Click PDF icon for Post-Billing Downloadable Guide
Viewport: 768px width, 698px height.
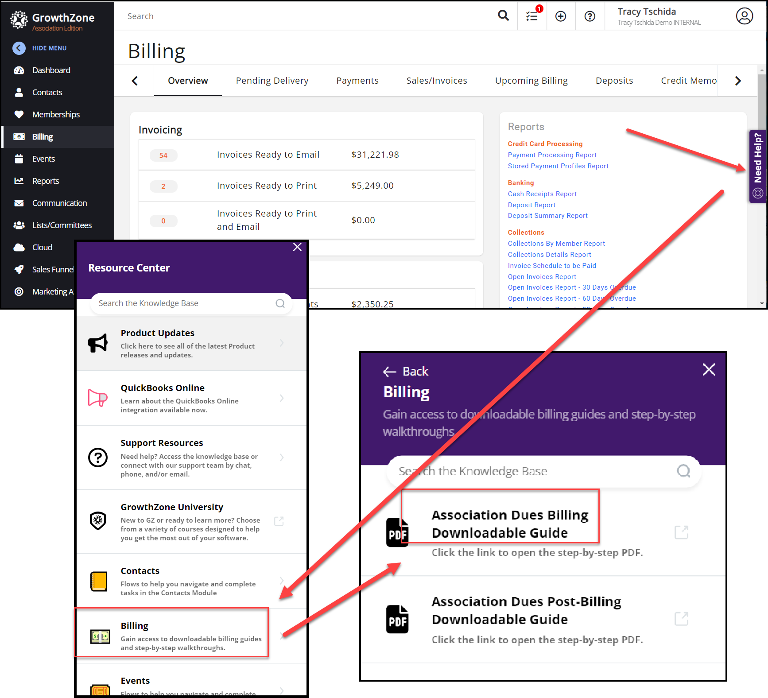(397, 619)
